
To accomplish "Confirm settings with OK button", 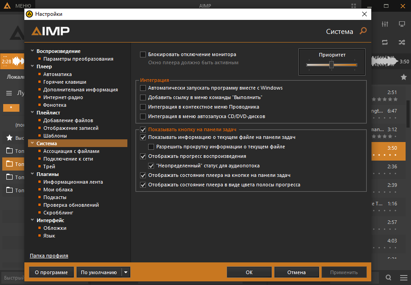I will [x=249, y=272].
